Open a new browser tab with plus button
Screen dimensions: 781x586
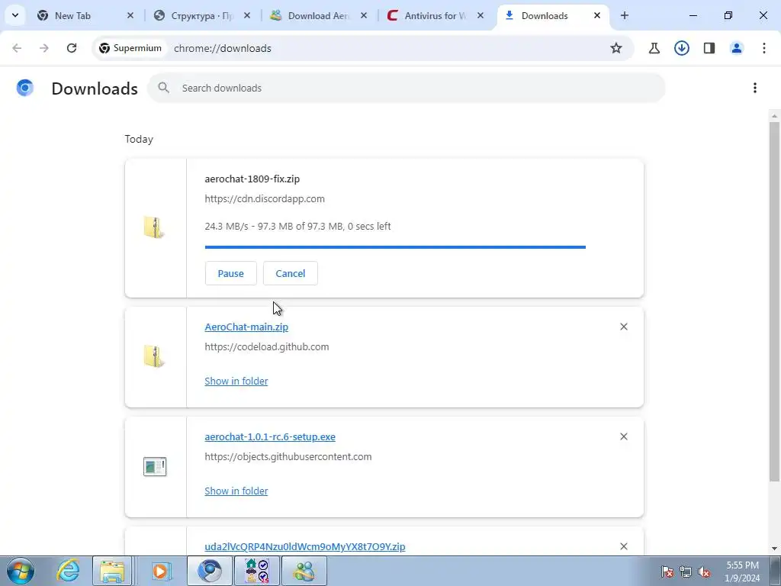(625, 15)
